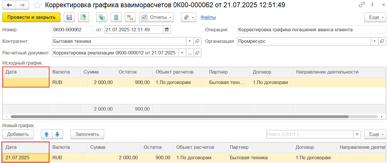Click the Провести и закрыть button
This screenshot has height=163, width=387.
point(31,17)
